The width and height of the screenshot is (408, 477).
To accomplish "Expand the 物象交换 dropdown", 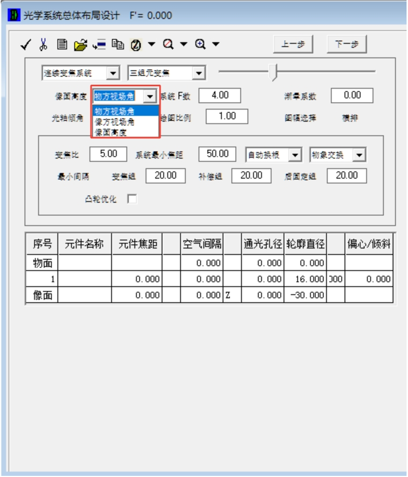I will tap(359, 155).
